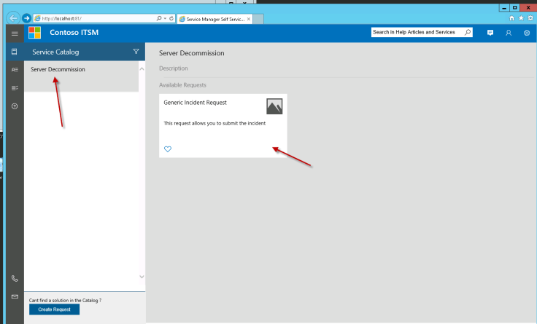Open the Service Catalog filter funnel
Screen dimensions: 537x324
136,52
